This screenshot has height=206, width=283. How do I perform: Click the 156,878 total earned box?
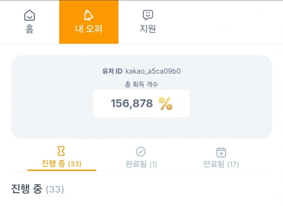click(x=141, y=103)
